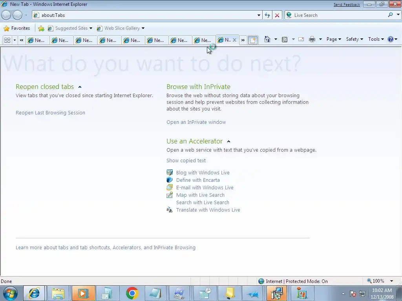Stop loading with the red X icon
Screen dimensions: 402x301
277,15
